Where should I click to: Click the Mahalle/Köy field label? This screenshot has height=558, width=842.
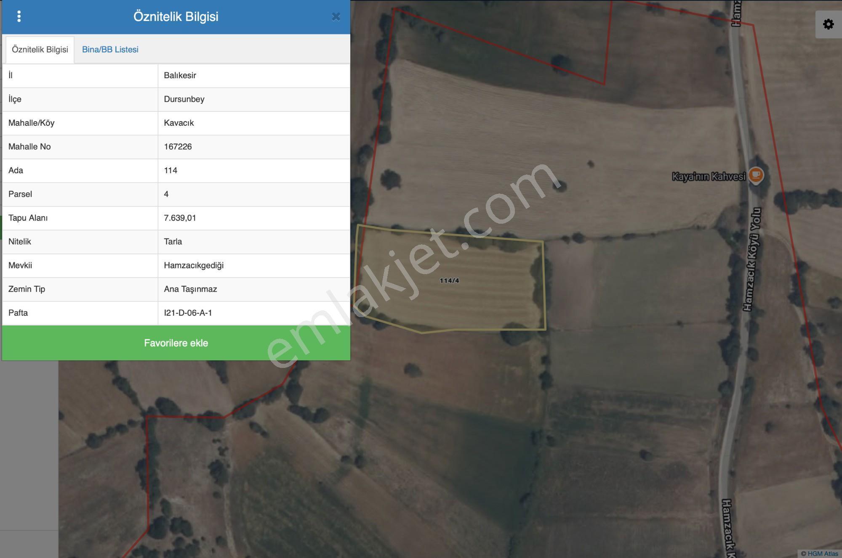tap(32, 123)
